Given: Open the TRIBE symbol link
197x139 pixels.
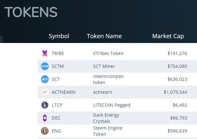Looking at the screenshot, I should tap(58, 53).
